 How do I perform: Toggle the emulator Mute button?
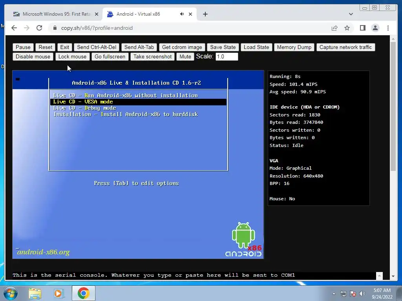point(185,56)
